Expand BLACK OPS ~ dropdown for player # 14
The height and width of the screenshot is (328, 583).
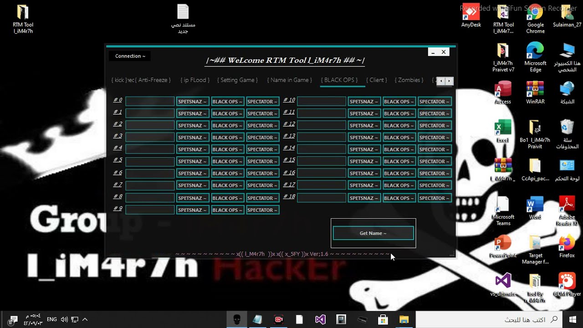point(399,149)
